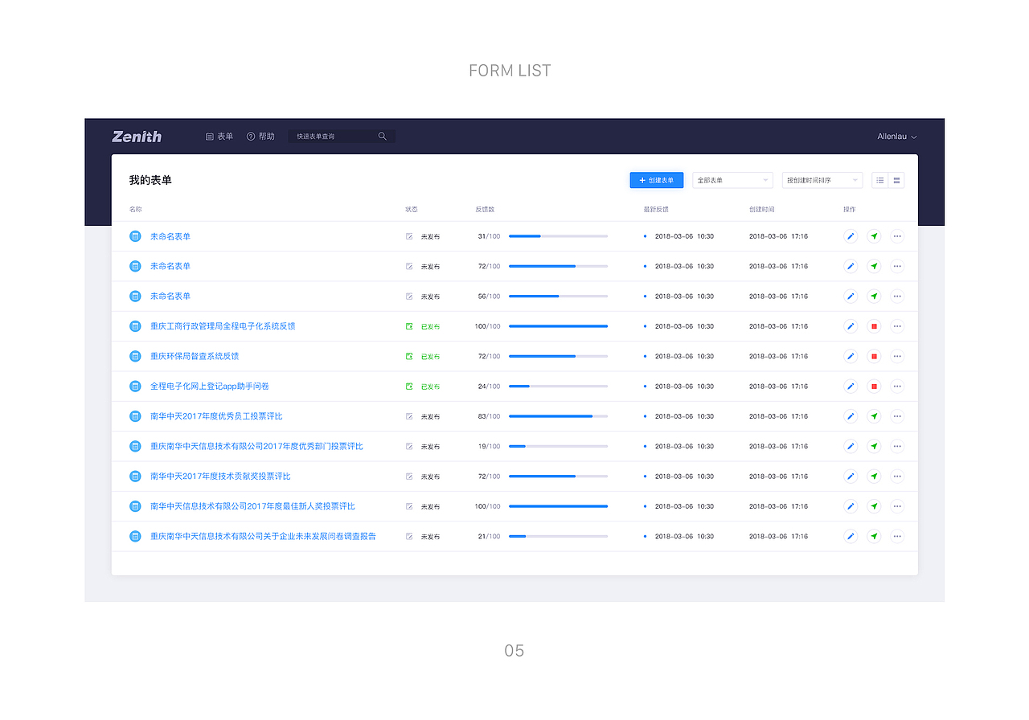
Task: Open the 全部表单 filter dropdown
Action: [732, 180]
